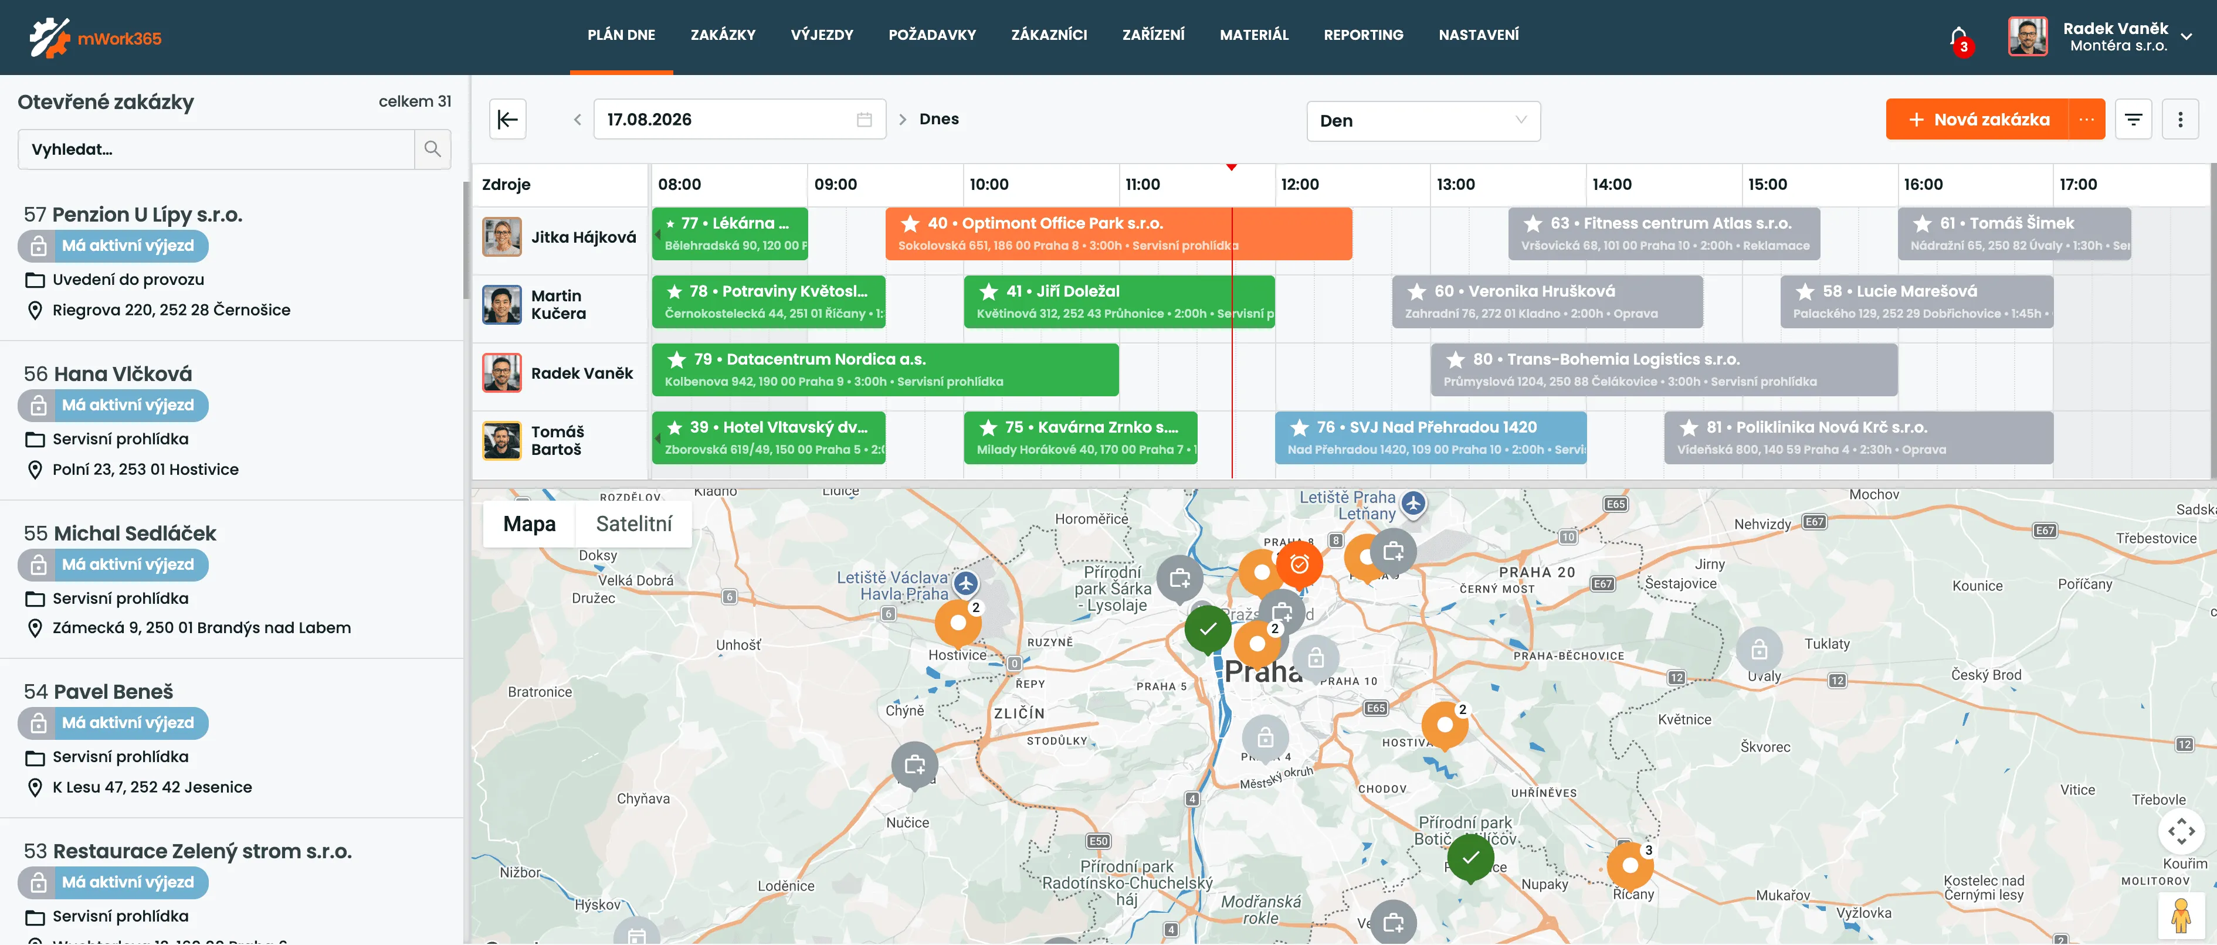Viewport: 2217px width, 945px height.
Task: Click Martin Kučera avatar in resources
Action: pos(501,304)
